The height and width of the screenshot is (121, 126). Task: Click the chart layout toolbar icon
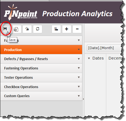(56, 29)
